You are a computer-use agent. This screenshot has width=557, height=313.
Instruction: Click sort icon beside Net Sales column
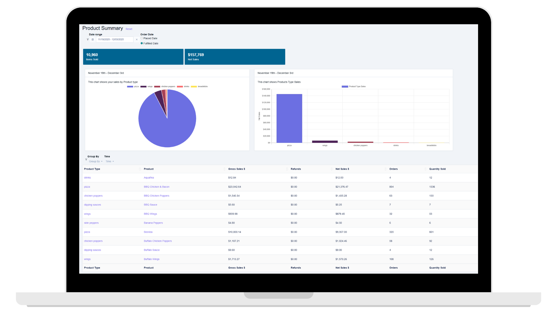(x=386, y=169)
